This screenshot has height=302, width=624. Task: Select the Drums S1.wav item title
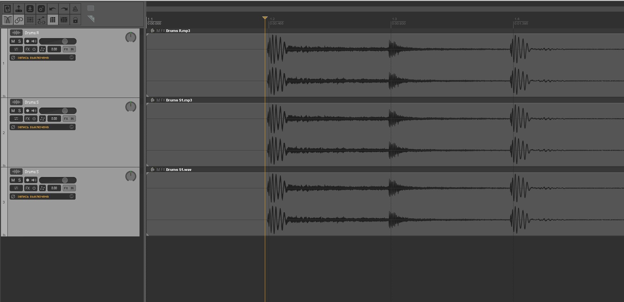179,170
